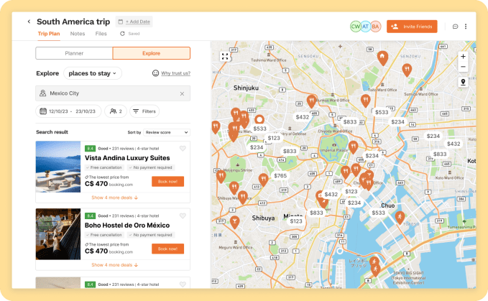This screenshot has height=301, width=488.
Task: Select the $833 marker near Minato
Action: coord(316,213)
